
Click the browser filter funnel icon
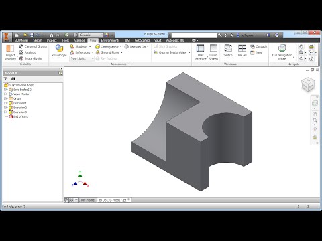5,79
